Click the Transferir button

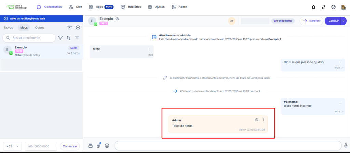[311, 21]
